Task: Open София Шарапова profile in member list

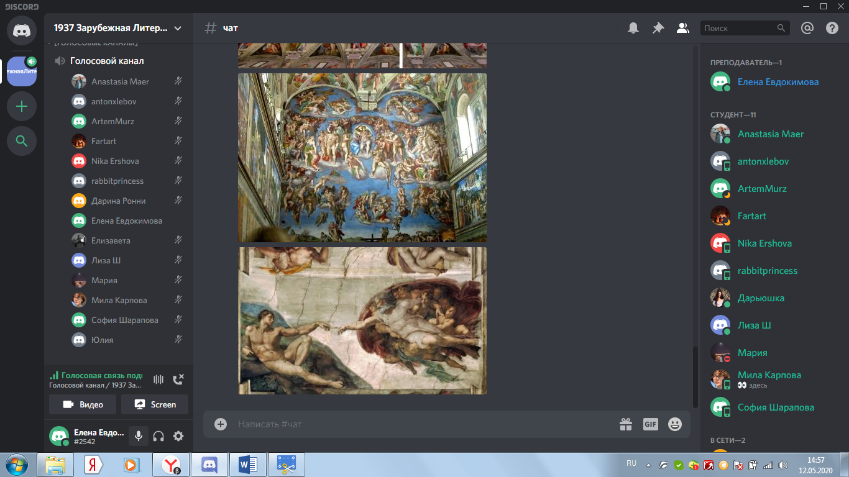Action: (774, 407)
